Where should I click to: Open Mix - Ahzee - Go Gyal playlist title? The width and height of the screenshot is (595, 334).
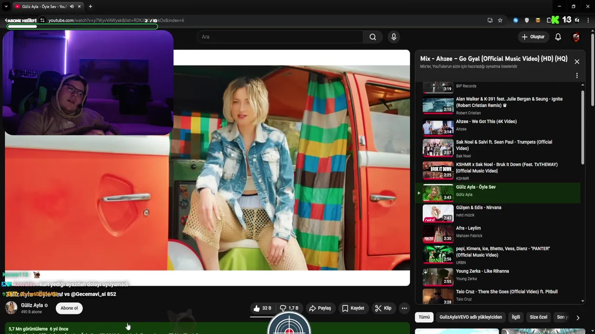[x=494, y=59]
